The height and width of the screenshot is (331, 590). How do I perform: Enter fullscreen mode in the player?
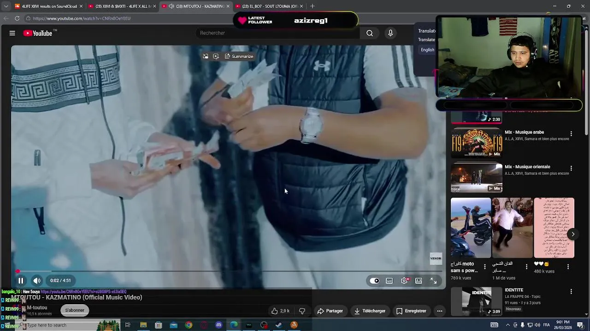click(434, 280)
